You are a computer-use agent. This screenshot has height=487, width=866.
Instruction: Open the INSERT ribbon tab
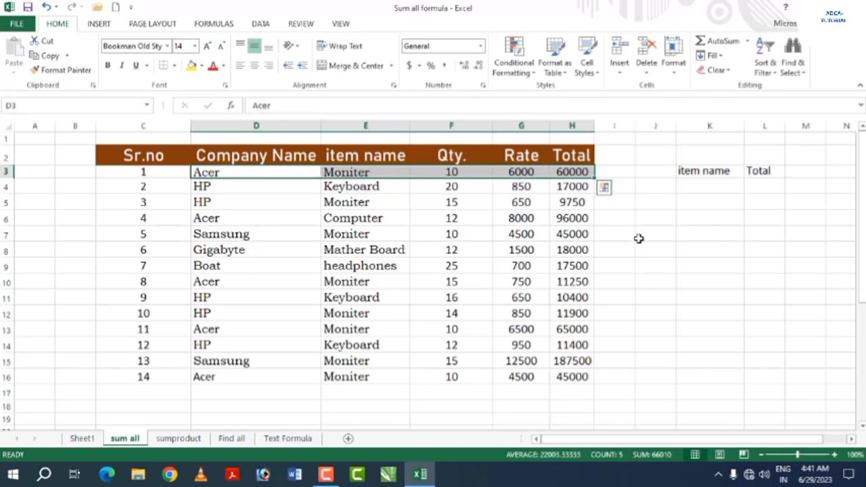(x=99, y=24)
